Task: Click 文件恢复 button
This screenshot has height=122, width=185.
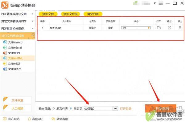Action: click(x=17, y=100)
